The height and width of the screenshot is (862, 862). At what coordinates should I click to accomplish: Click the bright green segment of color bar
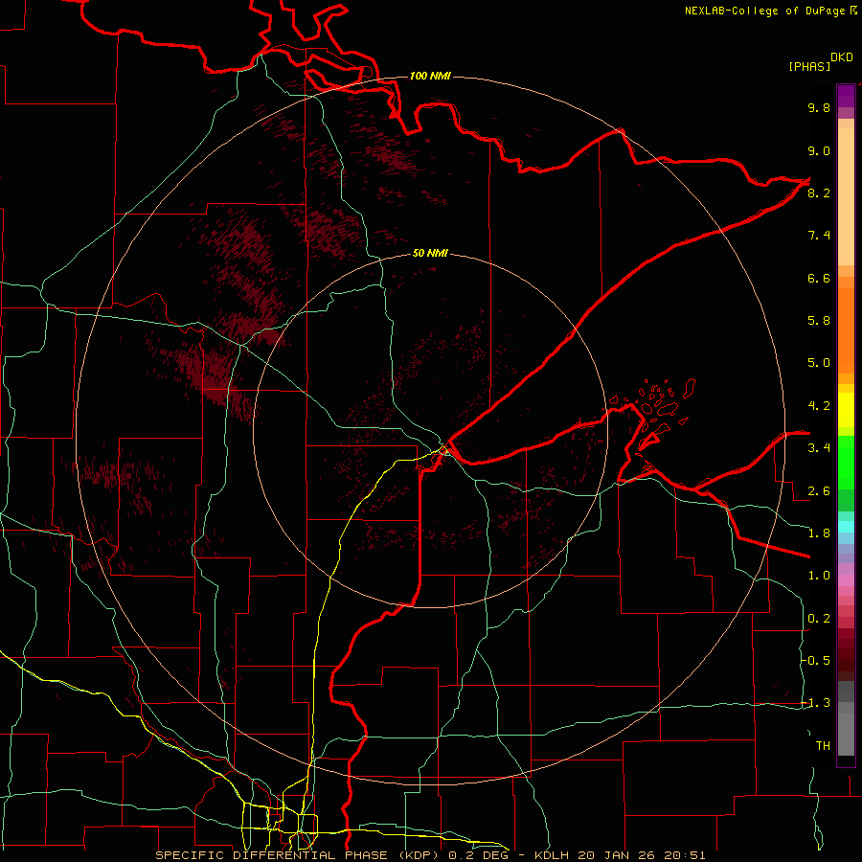click(x=846, y=462)
